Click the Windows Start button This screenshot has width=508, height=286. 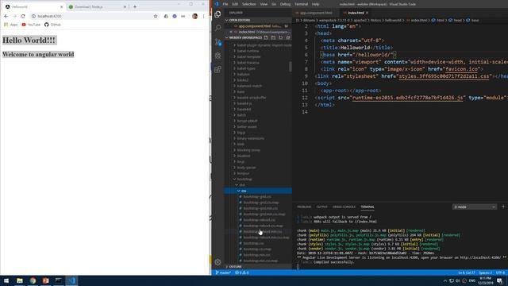pyautogui.click(x=6, y=280)
